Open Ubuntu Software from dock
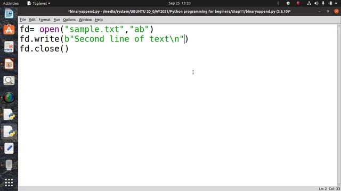Screen dimensions: 341x191 9,30
